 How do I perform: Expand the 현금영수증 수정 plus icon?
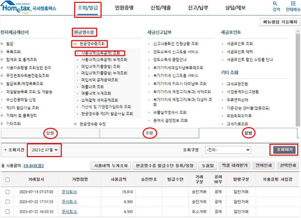coord(75,124)
